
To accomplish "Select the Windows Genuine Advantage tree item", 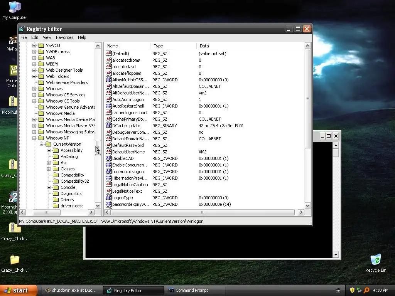I will coord(70,107).
